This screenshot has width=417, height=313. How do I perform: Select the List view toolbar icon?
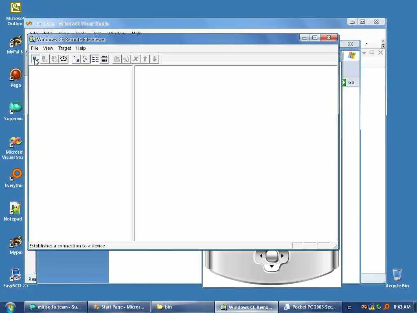(95, 59)
